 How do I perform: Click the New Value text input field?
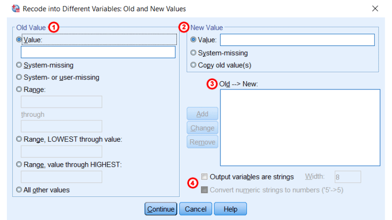297,40
